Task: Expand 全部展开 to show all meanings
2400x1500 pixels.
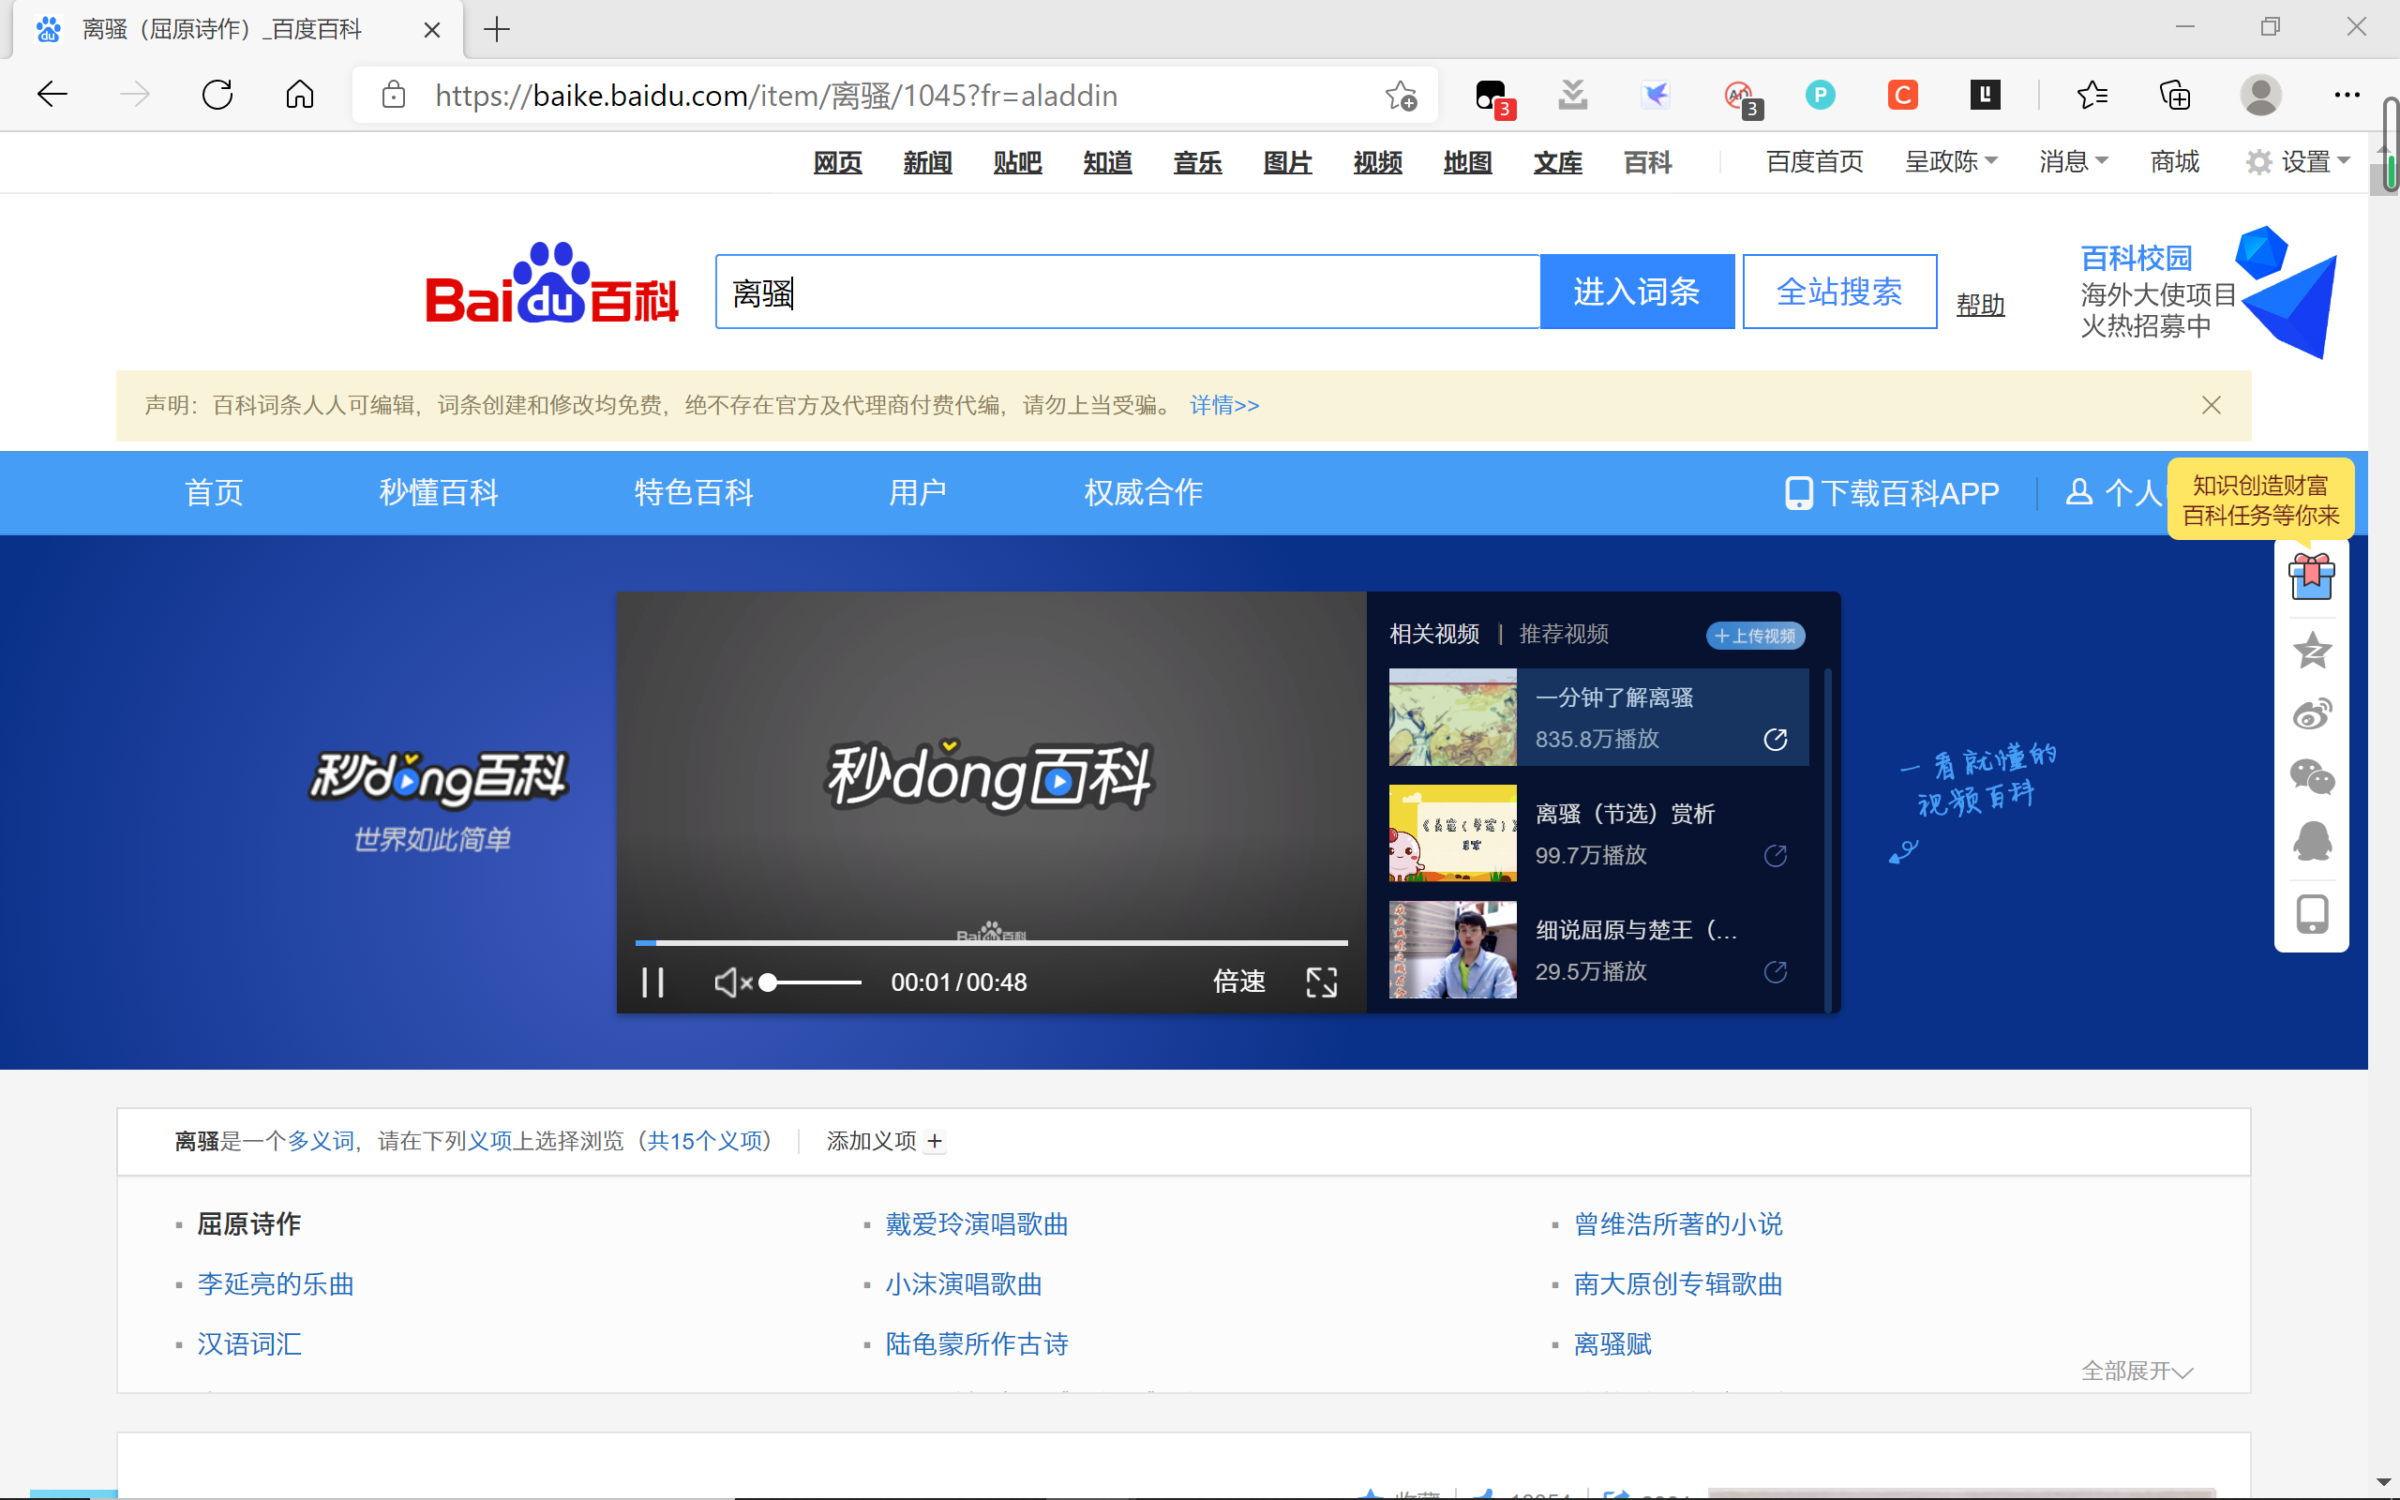Action: [2137, 1371]
